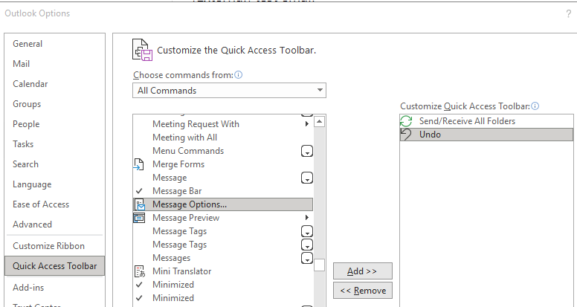The height and width of the screenshot is (307, 577).
Task: Select the Undo arrow icon
Action: click(x=406, y=135)
